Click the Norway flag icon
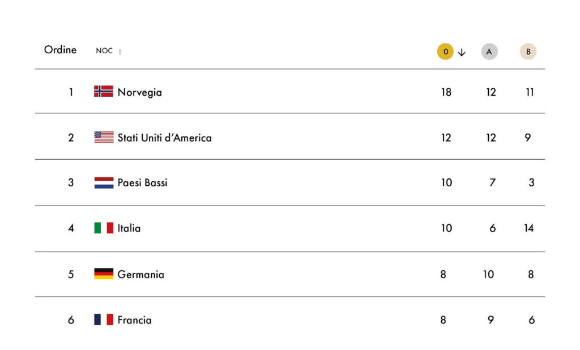The height and width of the screenshot is (350, 580). pyautogui.click(x=104, y=91)
